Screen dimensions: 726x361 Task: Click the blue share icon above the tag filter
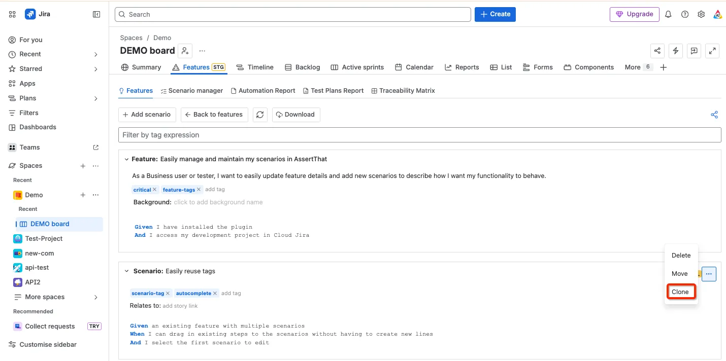tap(714, 115)
